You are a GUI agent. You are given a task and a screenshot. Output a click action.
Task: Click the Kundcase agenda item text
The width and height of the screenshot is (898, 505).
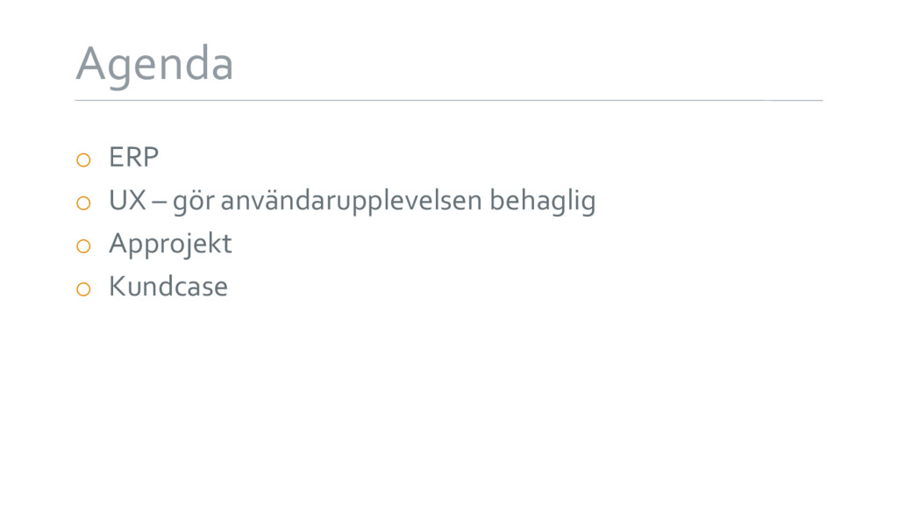point(168,287)
